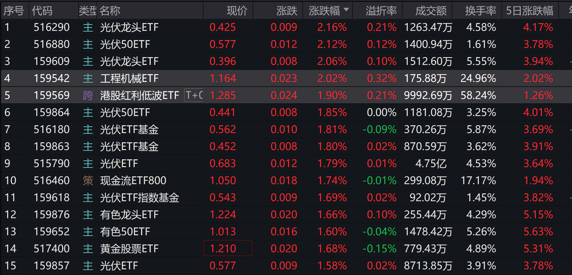Image resolution: width=572 pixels, height=275 pixels.
Task: Click turnover rate 58.24%
Action: click(478, 95)
